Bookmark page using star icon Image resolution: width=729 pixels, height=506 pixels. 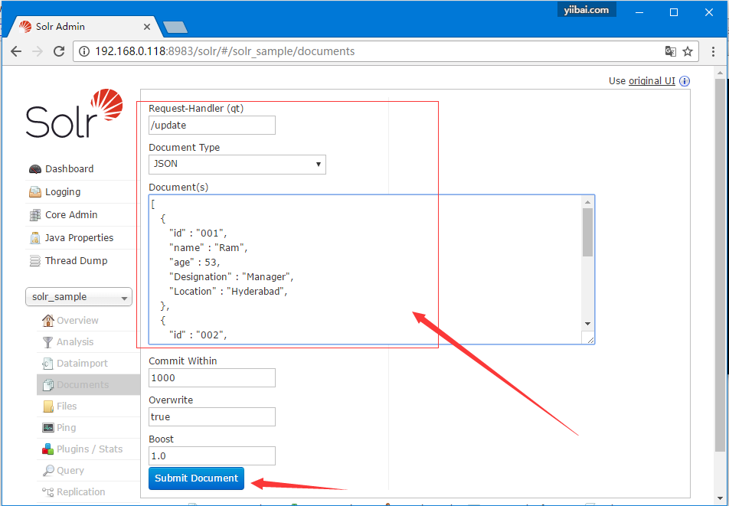point(688,51)
